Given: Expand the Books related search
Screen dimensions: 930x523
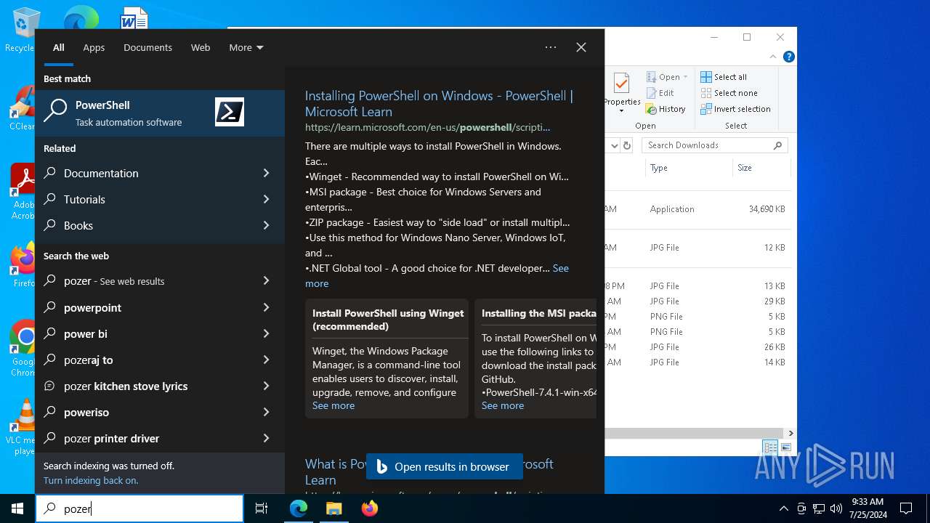Looking at the screenshot, I should pyautogui.click(x=266, y=225).
